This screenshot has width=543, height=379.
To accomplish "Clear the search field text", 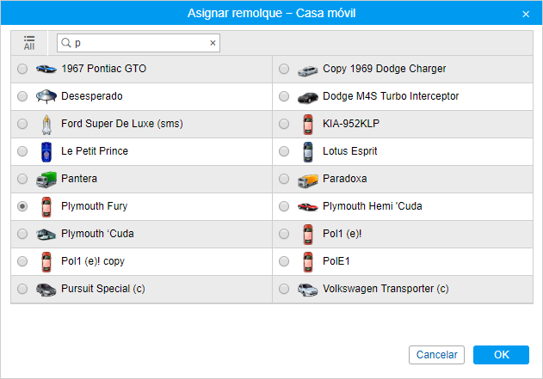I will point(213,42).
